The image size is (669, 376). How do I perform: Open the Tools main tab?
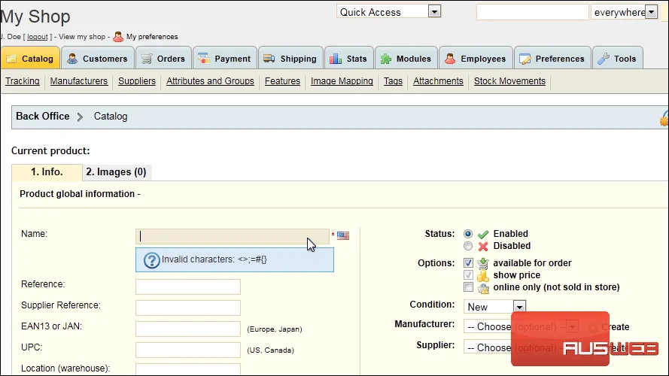coord(618,58)
